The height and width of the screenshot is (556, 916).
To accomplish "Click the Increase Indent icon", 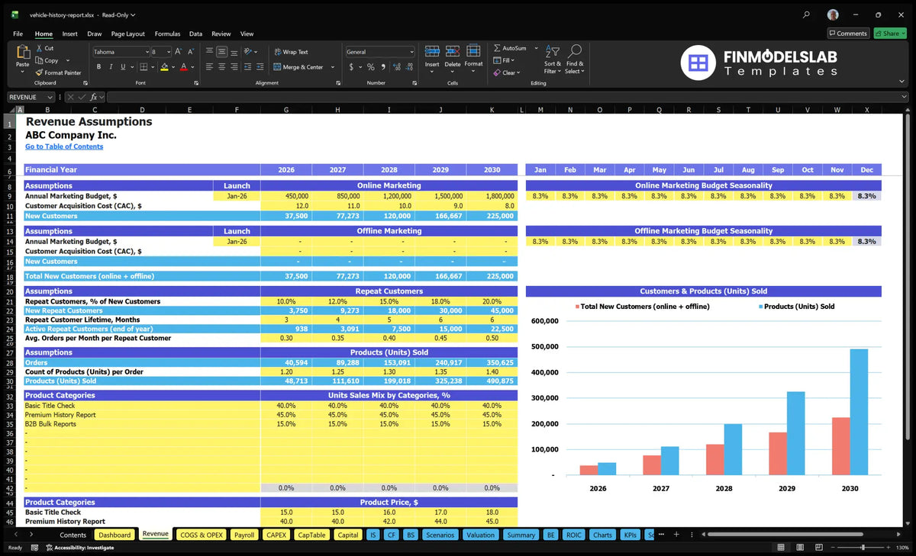I will click(x=260, y=67).
